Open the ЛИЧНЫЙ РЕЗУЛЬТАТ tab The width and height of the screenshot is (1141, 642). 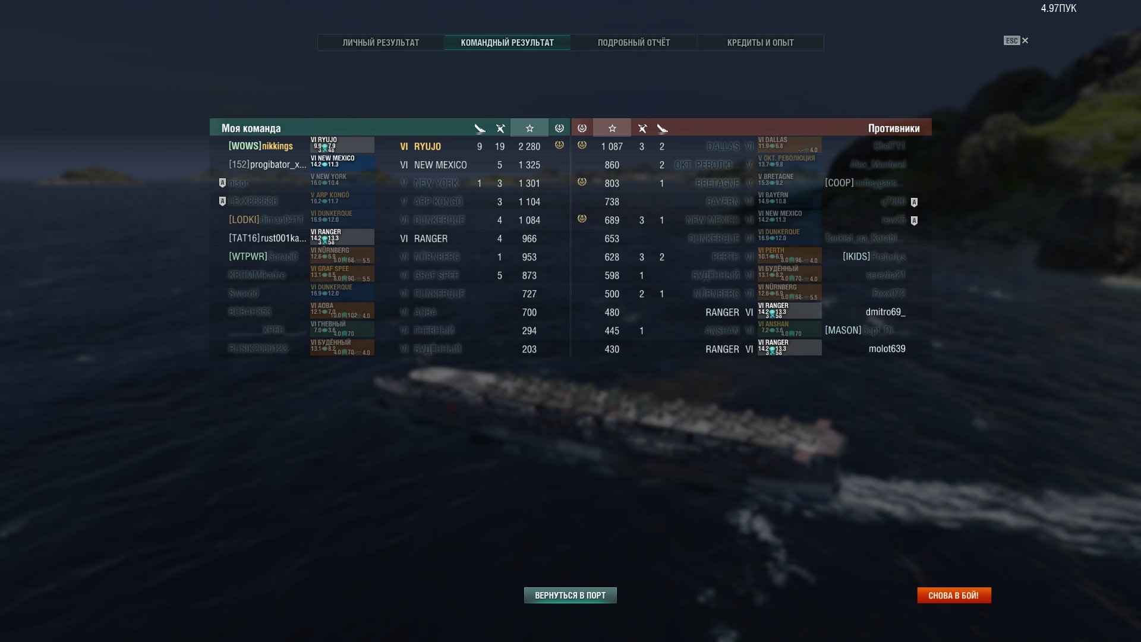click(381, 42)
